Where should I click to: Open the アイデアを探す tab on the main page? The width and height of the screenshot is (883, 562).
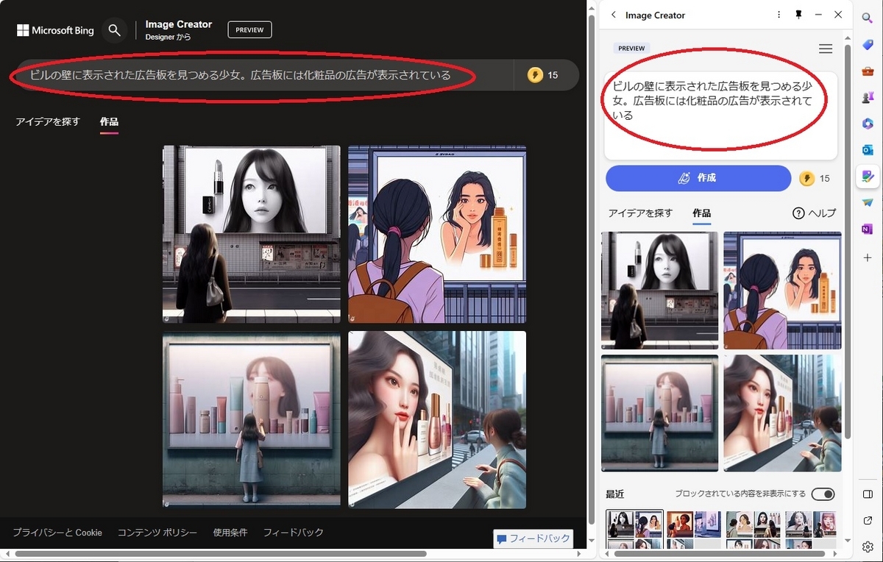[x=47, y=122]
